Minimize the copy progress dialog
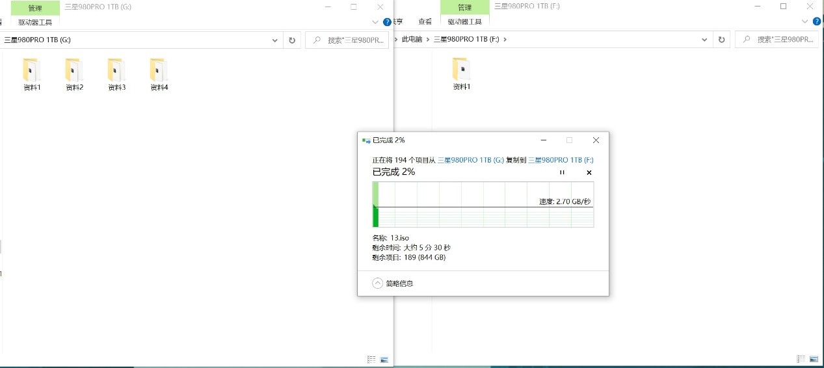 point(543,140)
